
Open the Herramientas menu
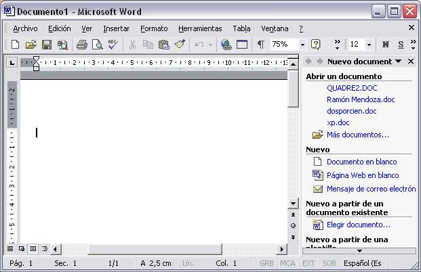200,28
